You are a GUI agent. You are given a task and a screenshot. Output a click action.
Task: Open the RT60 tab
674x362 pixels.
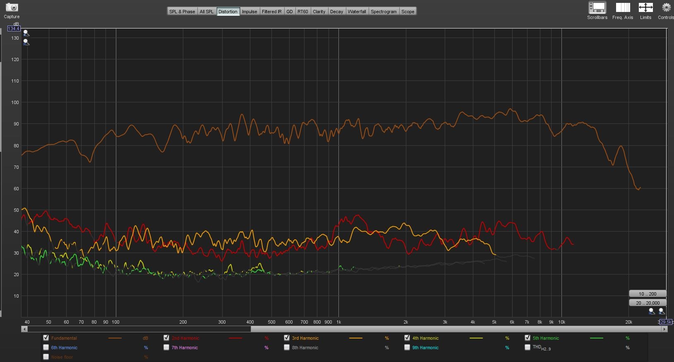coord(303,12)
